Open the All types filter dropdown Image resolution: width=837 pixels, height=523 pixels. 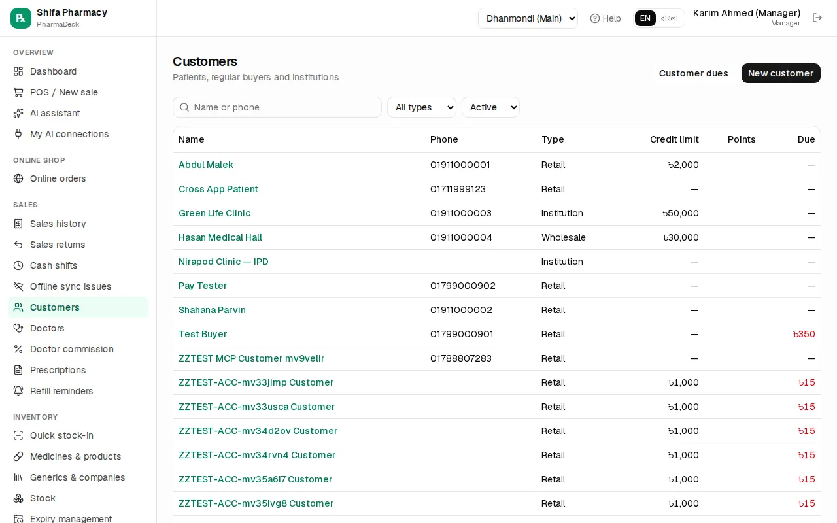(422, 107)
